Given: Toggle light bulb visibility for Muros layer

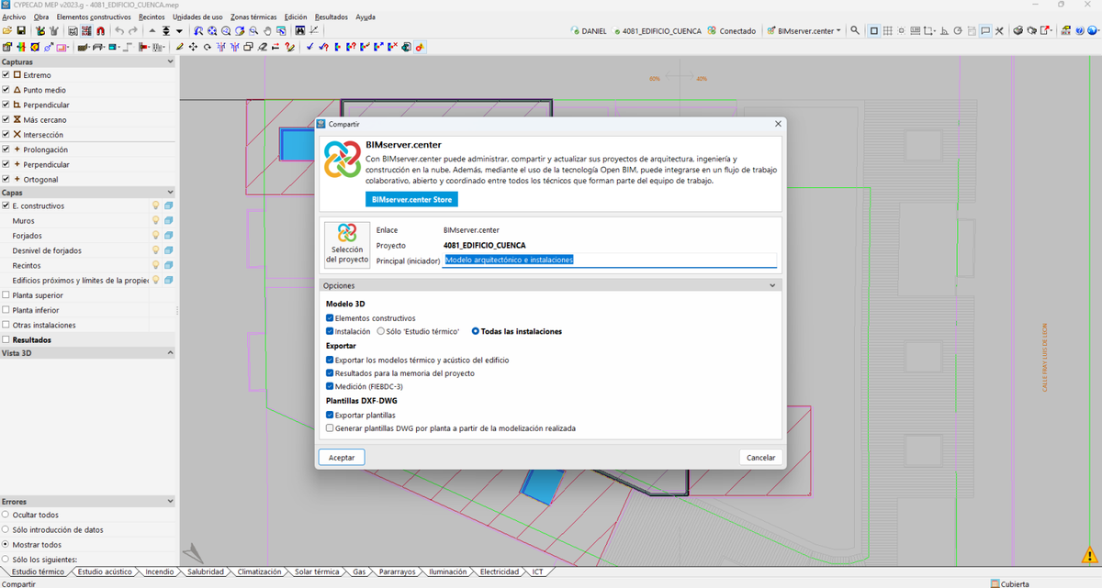Looking at the screenshot, I should pyautogui.click(x=155, y=221).
